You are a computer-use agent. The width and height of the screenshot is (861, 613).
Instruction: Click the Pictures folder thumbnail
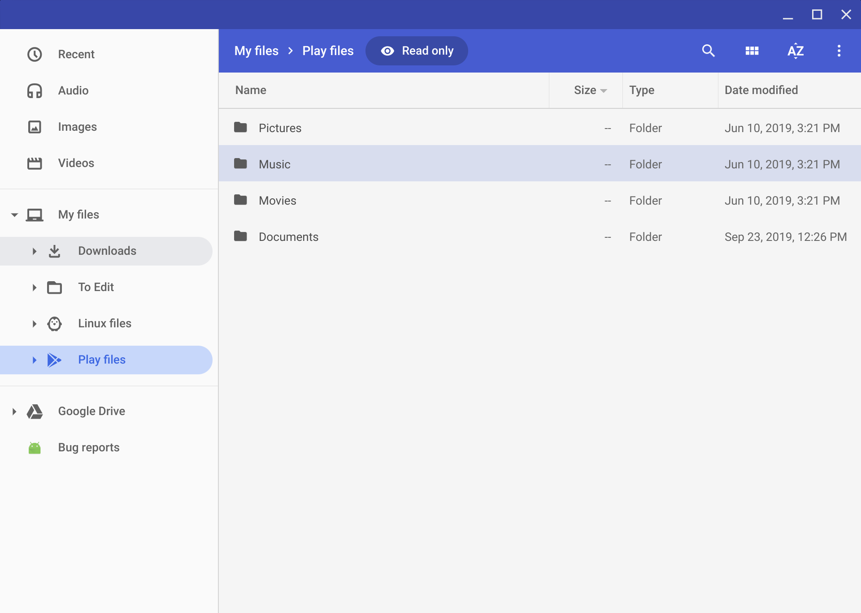240,127
